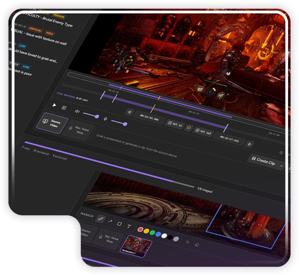The height and width of the screenshot is (275, 299).
Task: Click the 00:16:49.906 in-point timecode field
Action: [x=149, y=118]
